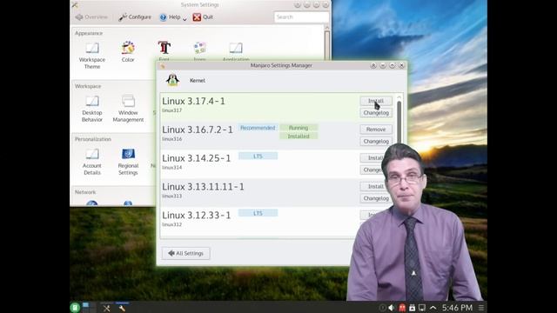Close the Manjaro Settings Manager window
557x313 pixels.
pyautogui.click(x=401, y=65)
